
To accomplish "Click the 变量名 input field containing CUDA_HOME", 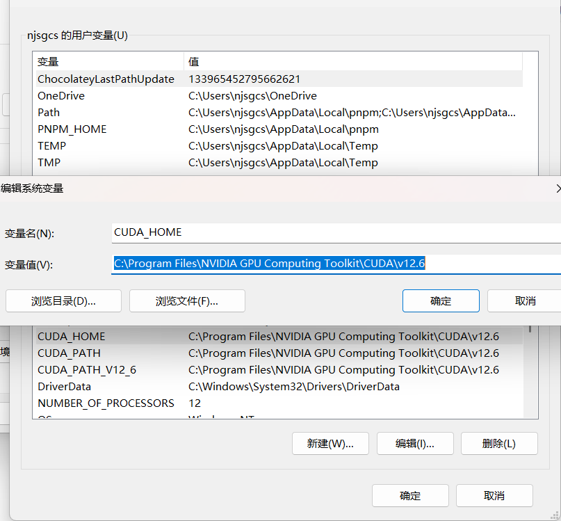I will [336, 233].
